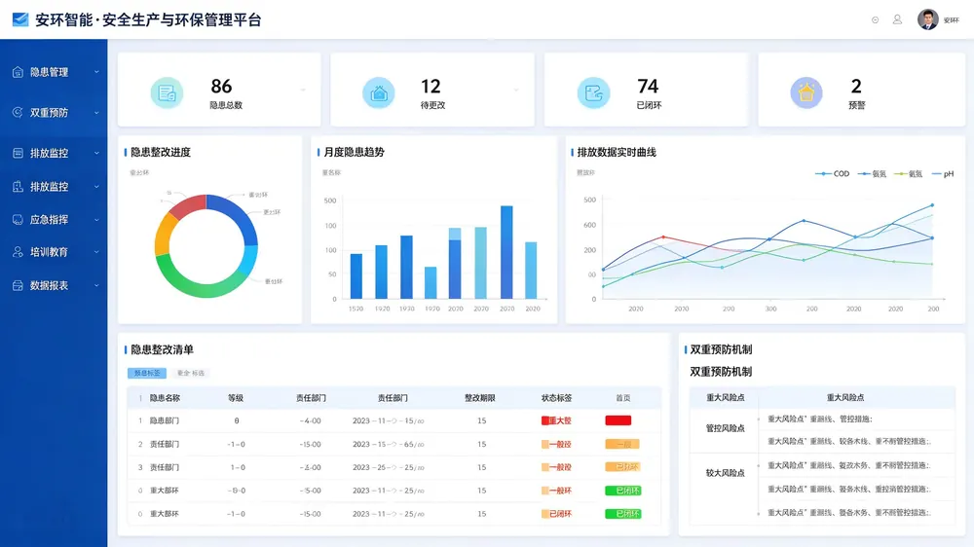The image size is (974, 547).
Task: Click the 应急指挥 sidebar icon
Action: coord(18,219)
